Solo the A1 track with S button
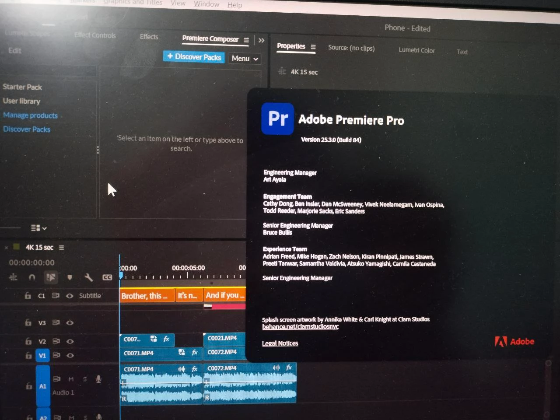The height and width of the screenshot is (420, 560). 85,379
